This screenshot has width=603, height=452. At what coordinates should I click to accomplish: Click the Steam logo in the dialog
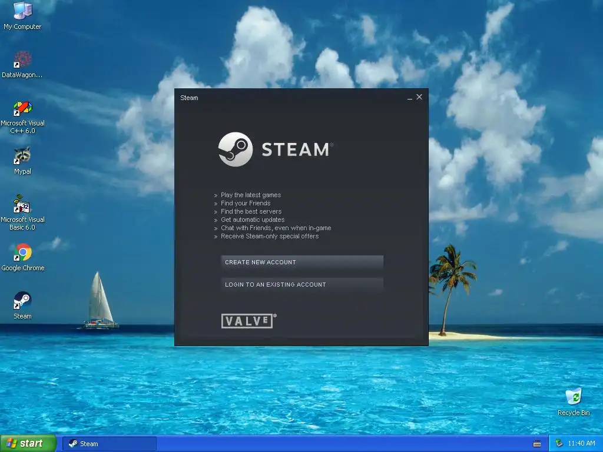click(276, 149)
